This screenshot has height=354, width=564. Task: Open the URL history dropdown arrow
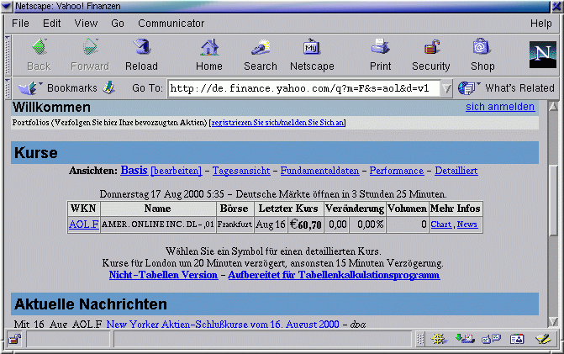coord(446,88)
